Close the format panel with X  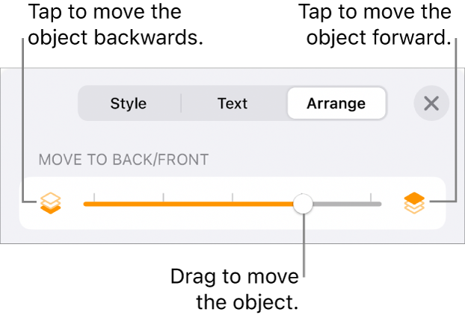(x=431, y=104)
